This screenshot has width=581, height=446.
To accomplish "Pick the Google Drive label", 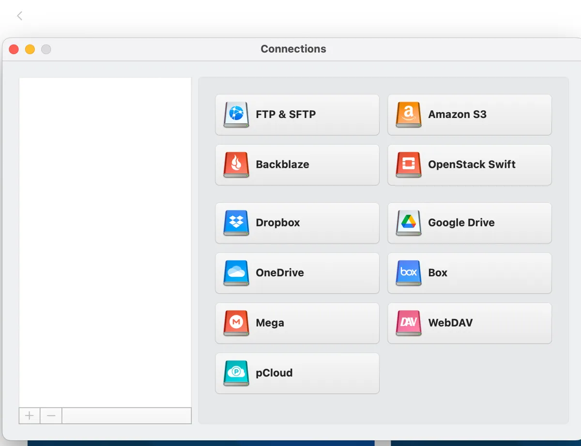I will [x=461, y=223].
